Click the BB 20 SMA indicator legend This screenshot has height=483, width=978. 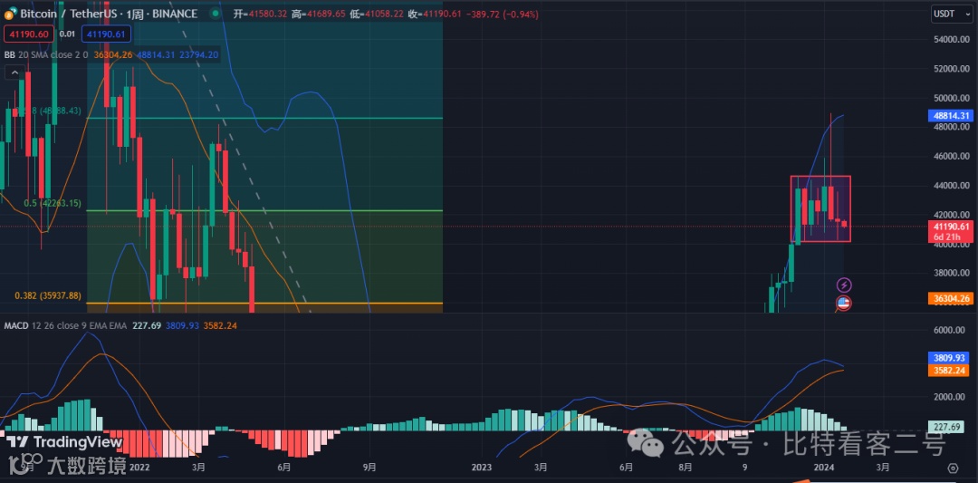48,55
